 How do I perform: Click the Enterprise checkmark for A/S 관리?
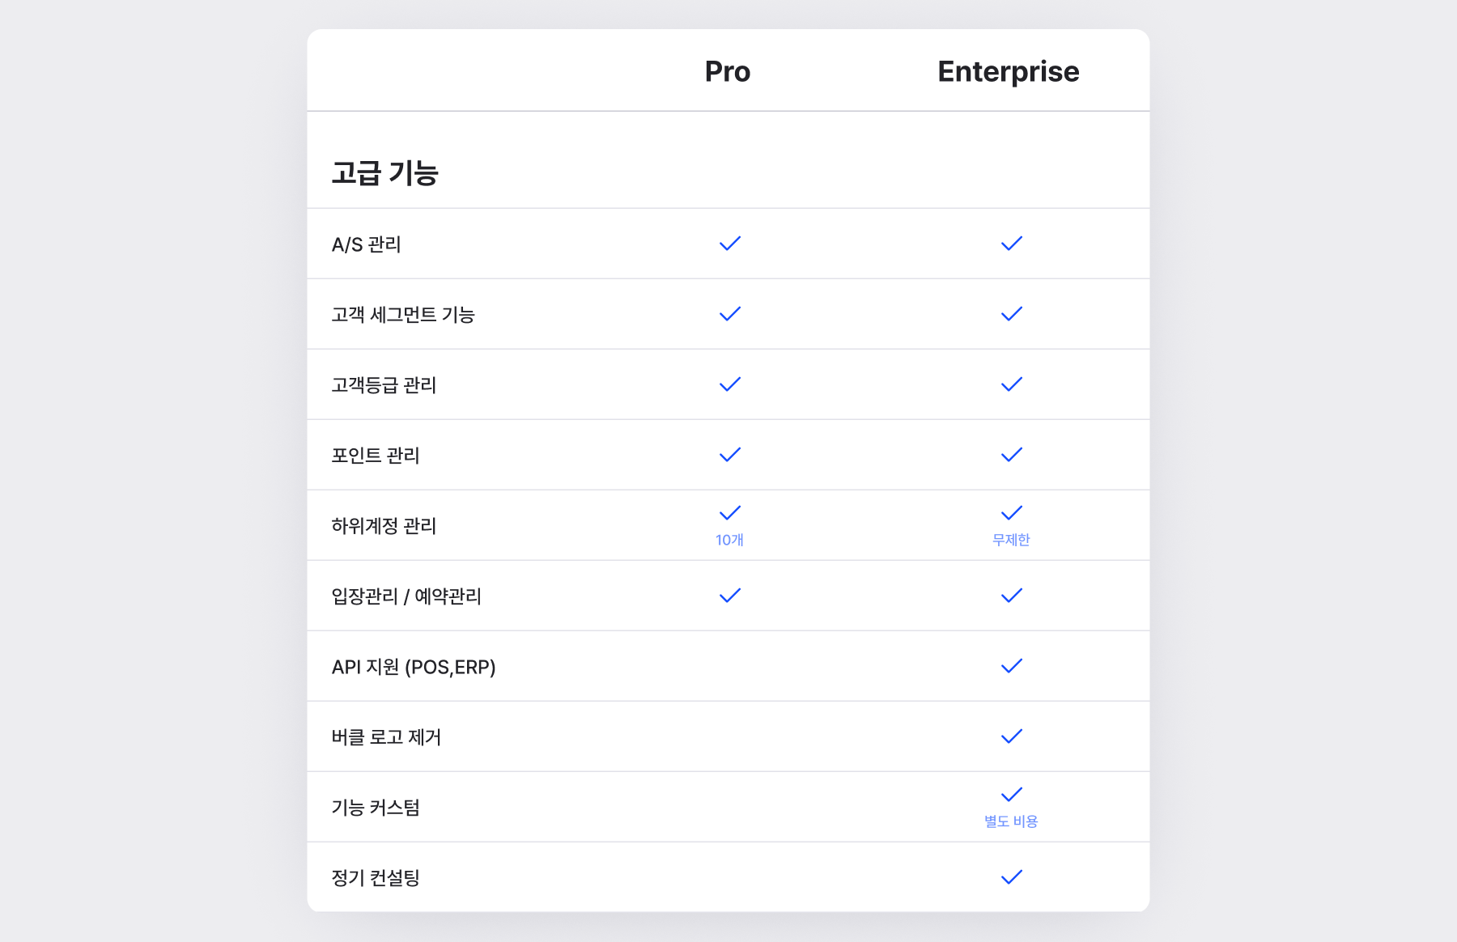1012,244
